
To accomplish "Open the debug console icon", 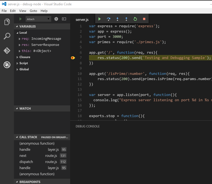I will click(x=64, y=19).
